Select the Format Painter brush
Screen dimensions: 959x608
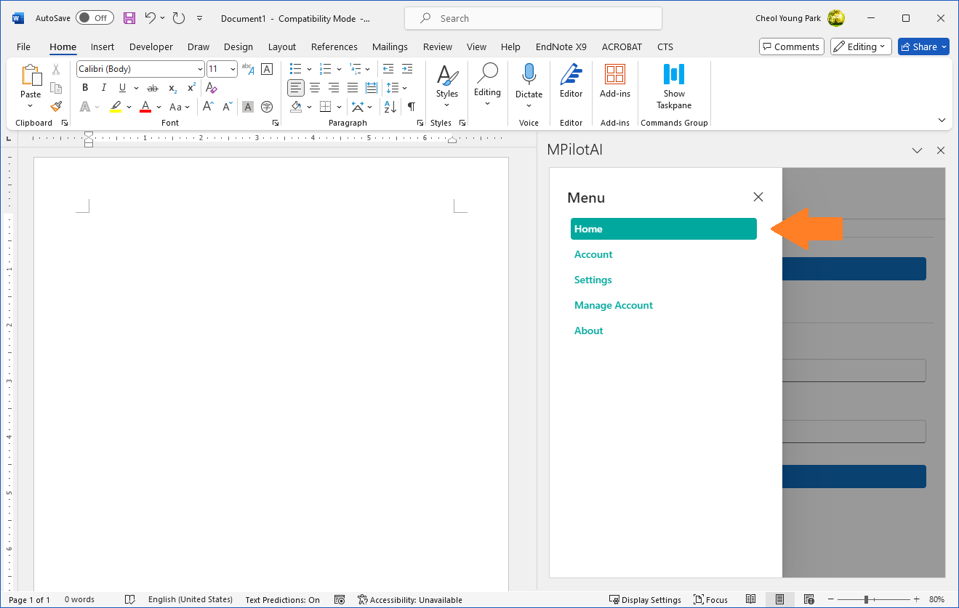[56, 106]
